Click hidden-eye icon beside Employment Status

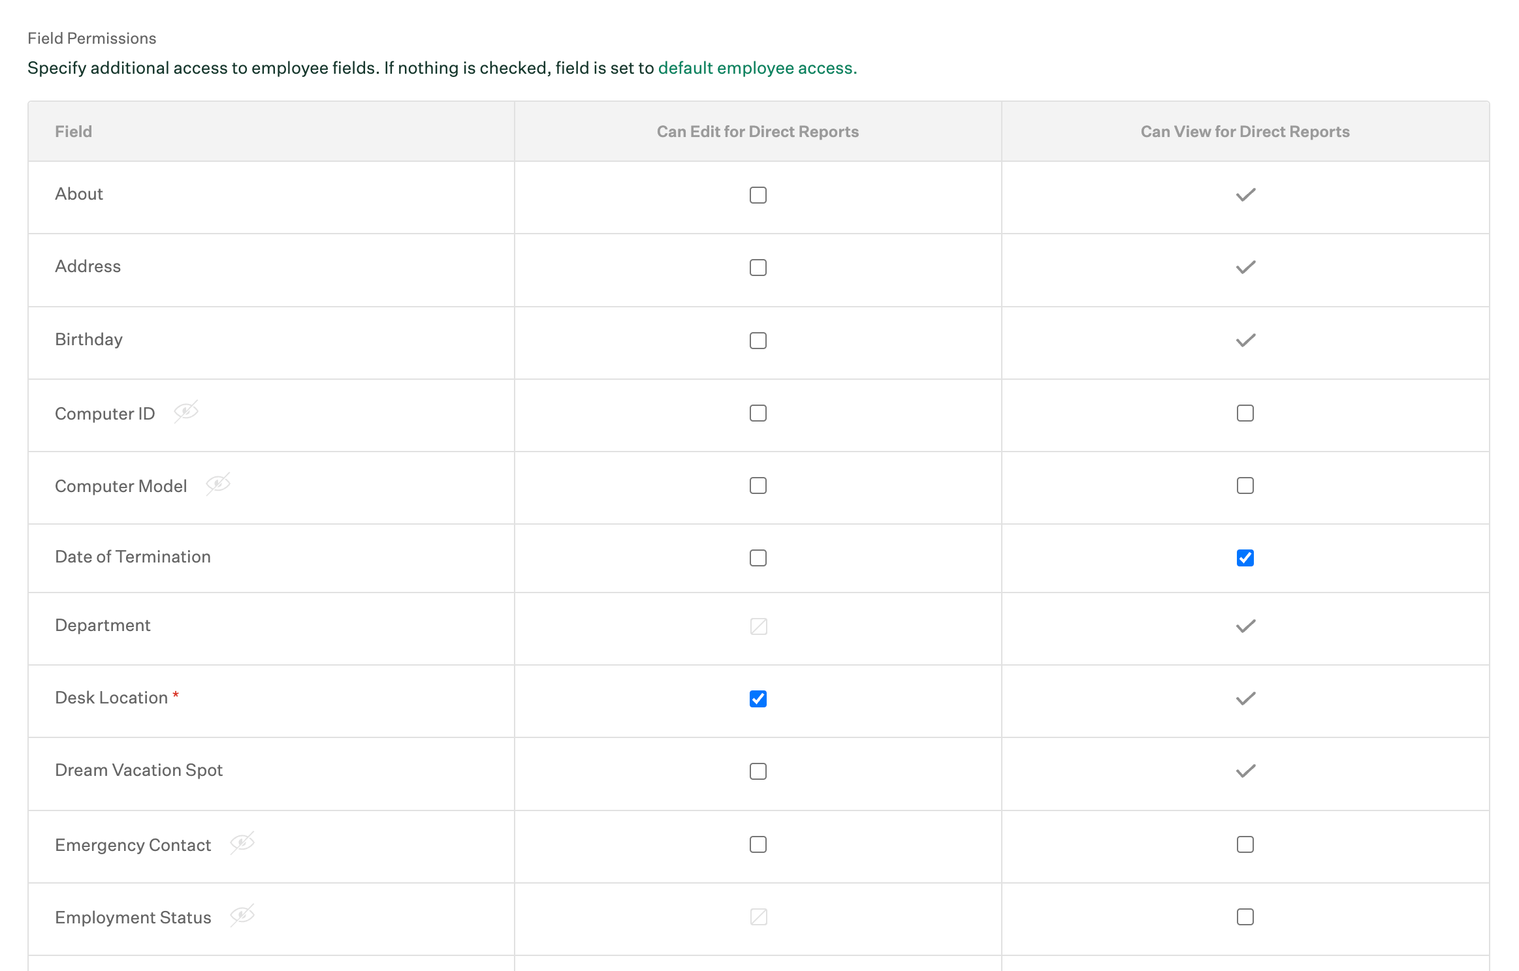click(242, 916)
